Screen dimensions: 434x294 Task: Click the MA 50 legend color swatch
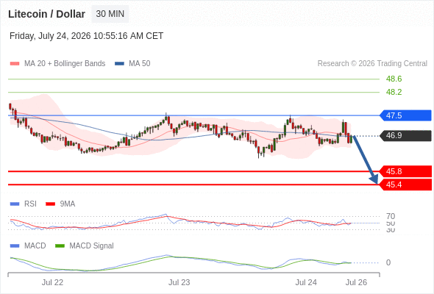tap(119, 64)
